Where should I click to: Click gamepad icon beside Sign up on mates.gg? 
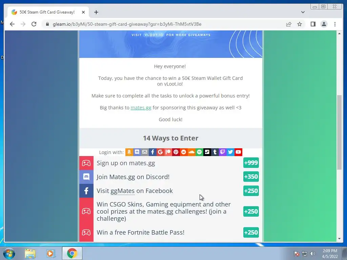86,163
